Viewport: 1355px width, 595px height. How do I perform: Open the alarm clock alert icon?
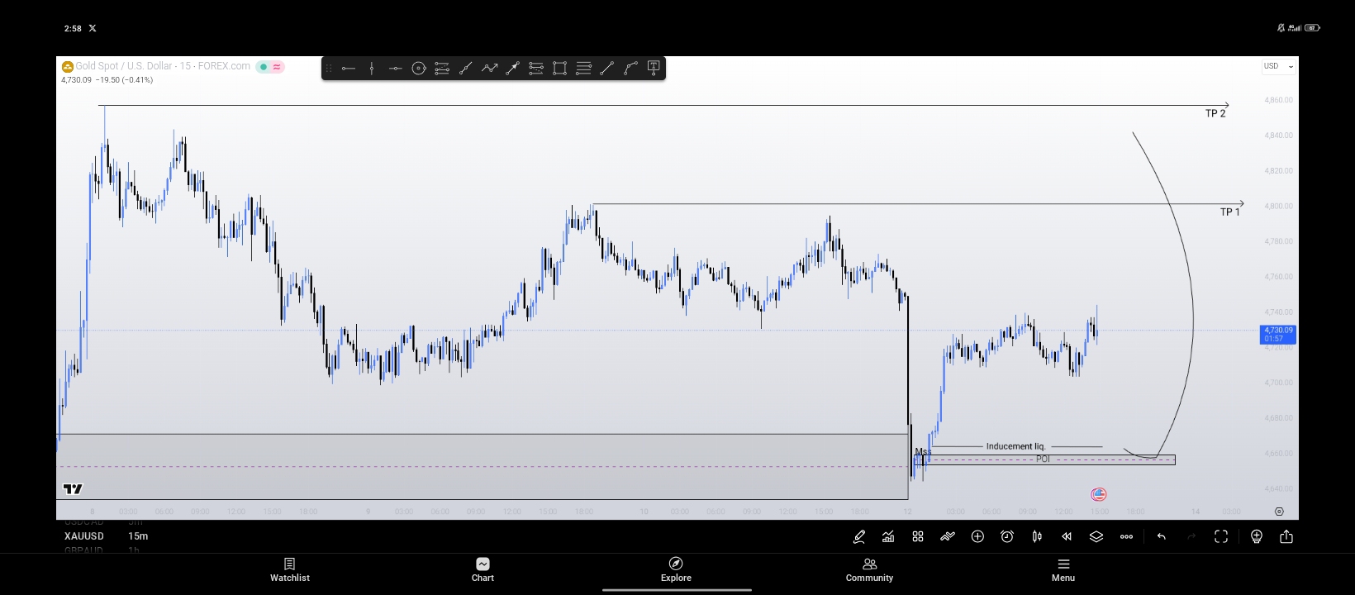[1007, 536]
